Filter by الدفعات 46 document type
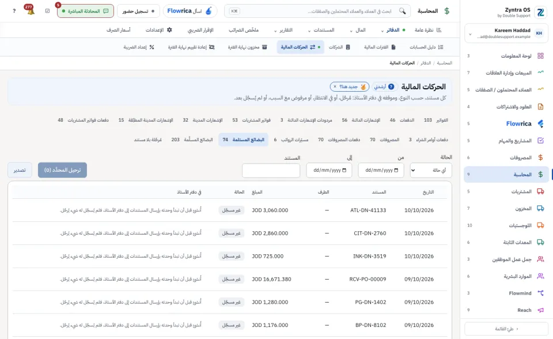This screenshot has height=339, width=553. click(x=402, y=120)
